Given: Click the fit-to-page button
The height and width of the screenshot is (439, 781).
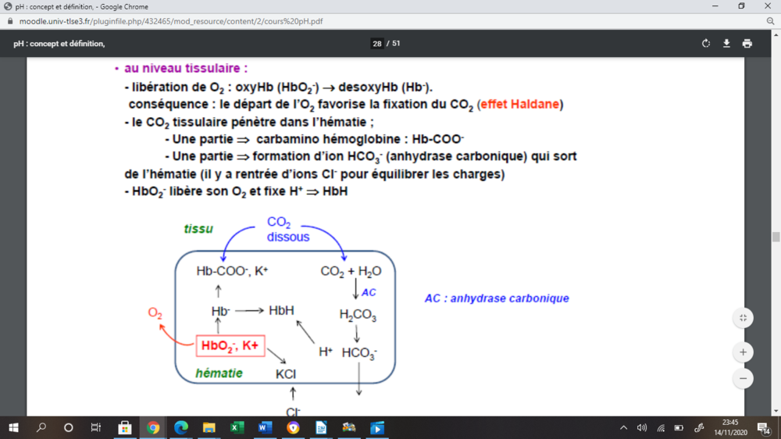Looking at the screenshot, I should click(x=742, y=318).
